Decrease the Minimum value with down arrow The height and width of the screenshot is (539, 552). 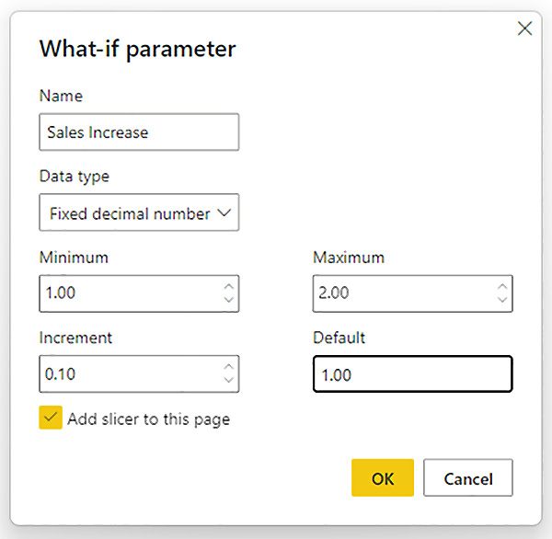[x=228, y=301]
